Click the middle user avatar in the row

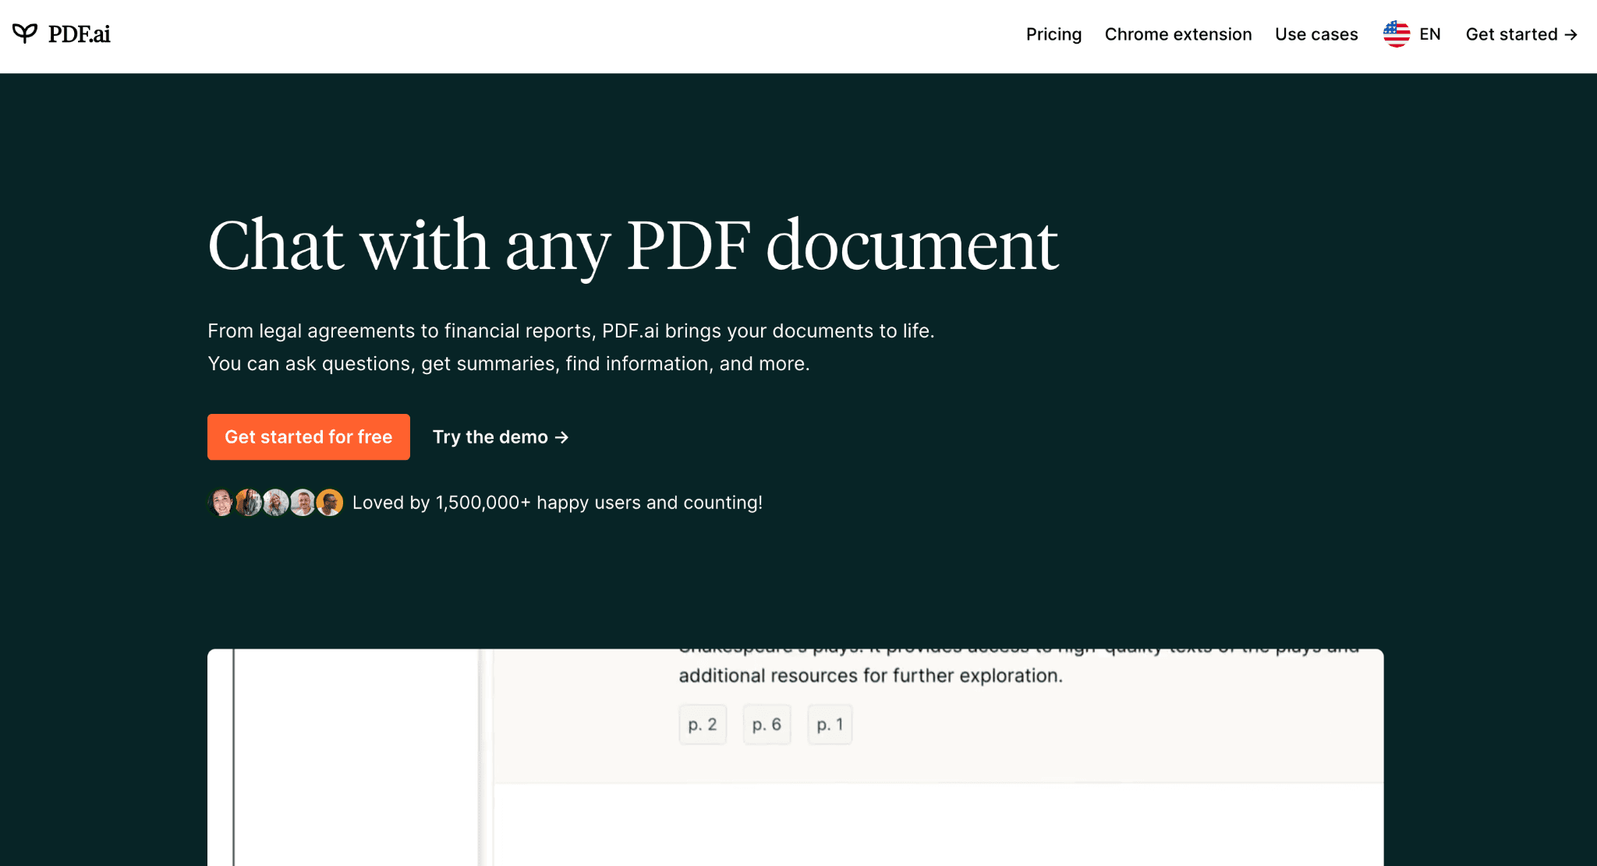pos(275,502)
